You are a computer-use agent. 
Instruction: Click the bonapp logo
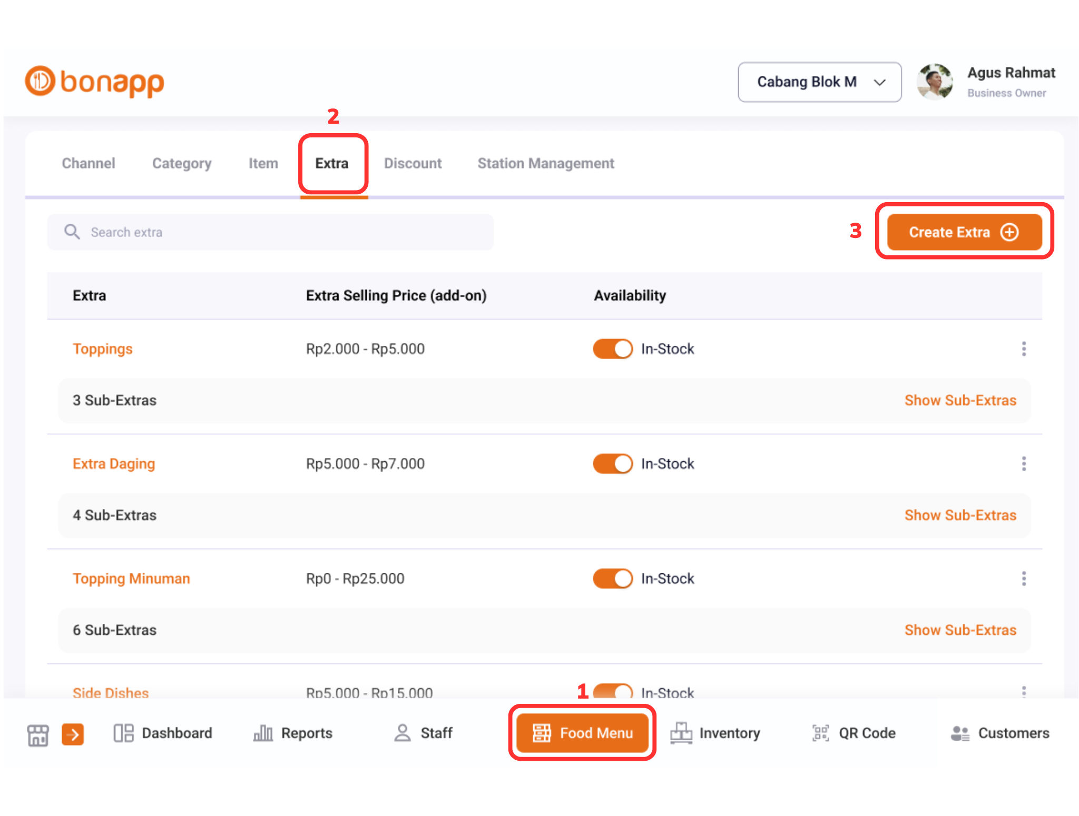[94, 81]
